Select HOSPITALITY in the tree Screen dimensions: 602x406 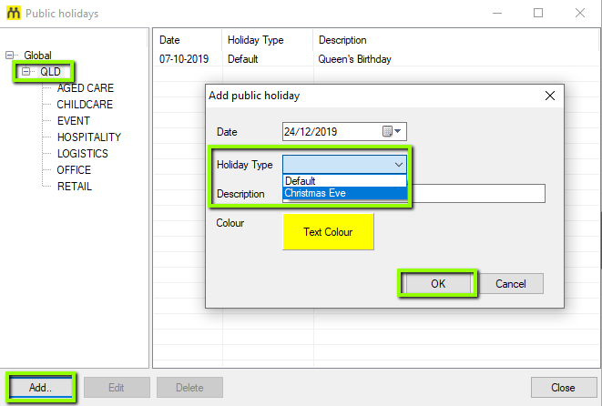click(89, 137)
